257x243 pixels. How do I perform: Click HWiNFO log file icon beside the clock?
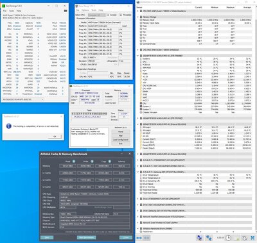coord(236,238)
